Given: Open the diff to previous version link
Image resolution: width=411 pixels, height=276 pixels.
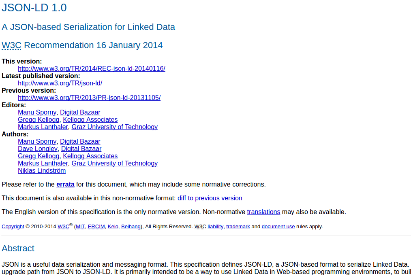Looking at the screenshot, I should click(x=210, y=198).
